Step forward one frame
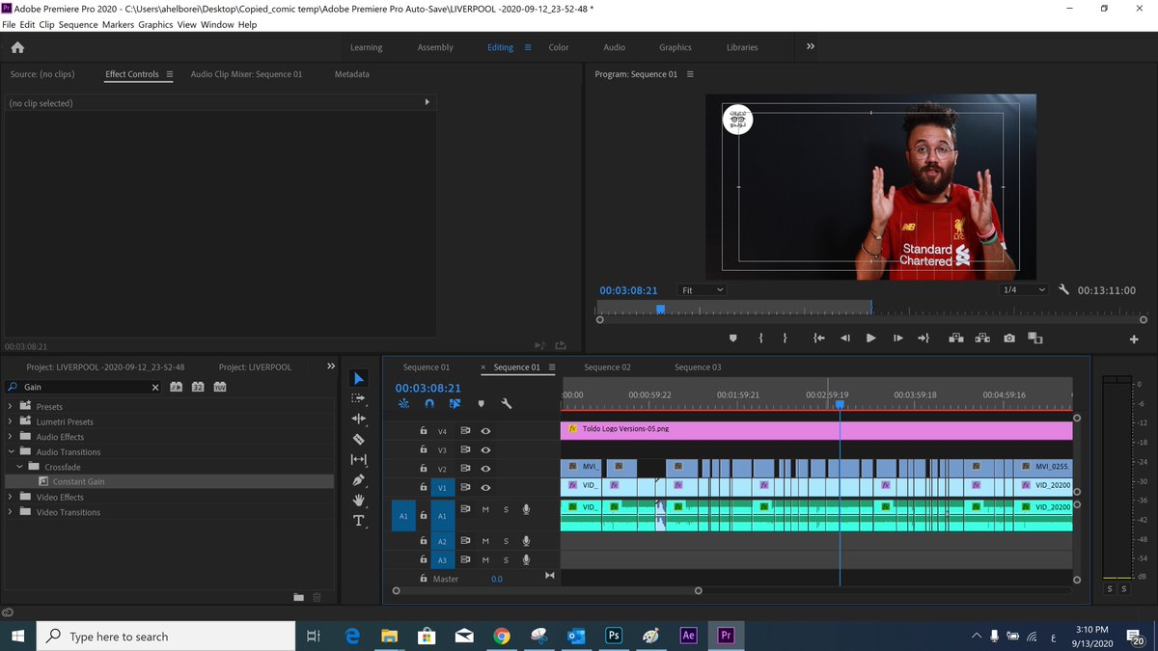The height and width of the screenshot is (651, 1158). [x=897, y=339]
